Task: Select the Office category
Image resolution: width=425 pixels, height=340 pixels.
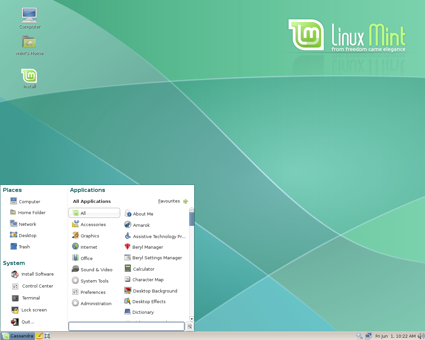Action: pyautogui.click(x=82, y=258)
